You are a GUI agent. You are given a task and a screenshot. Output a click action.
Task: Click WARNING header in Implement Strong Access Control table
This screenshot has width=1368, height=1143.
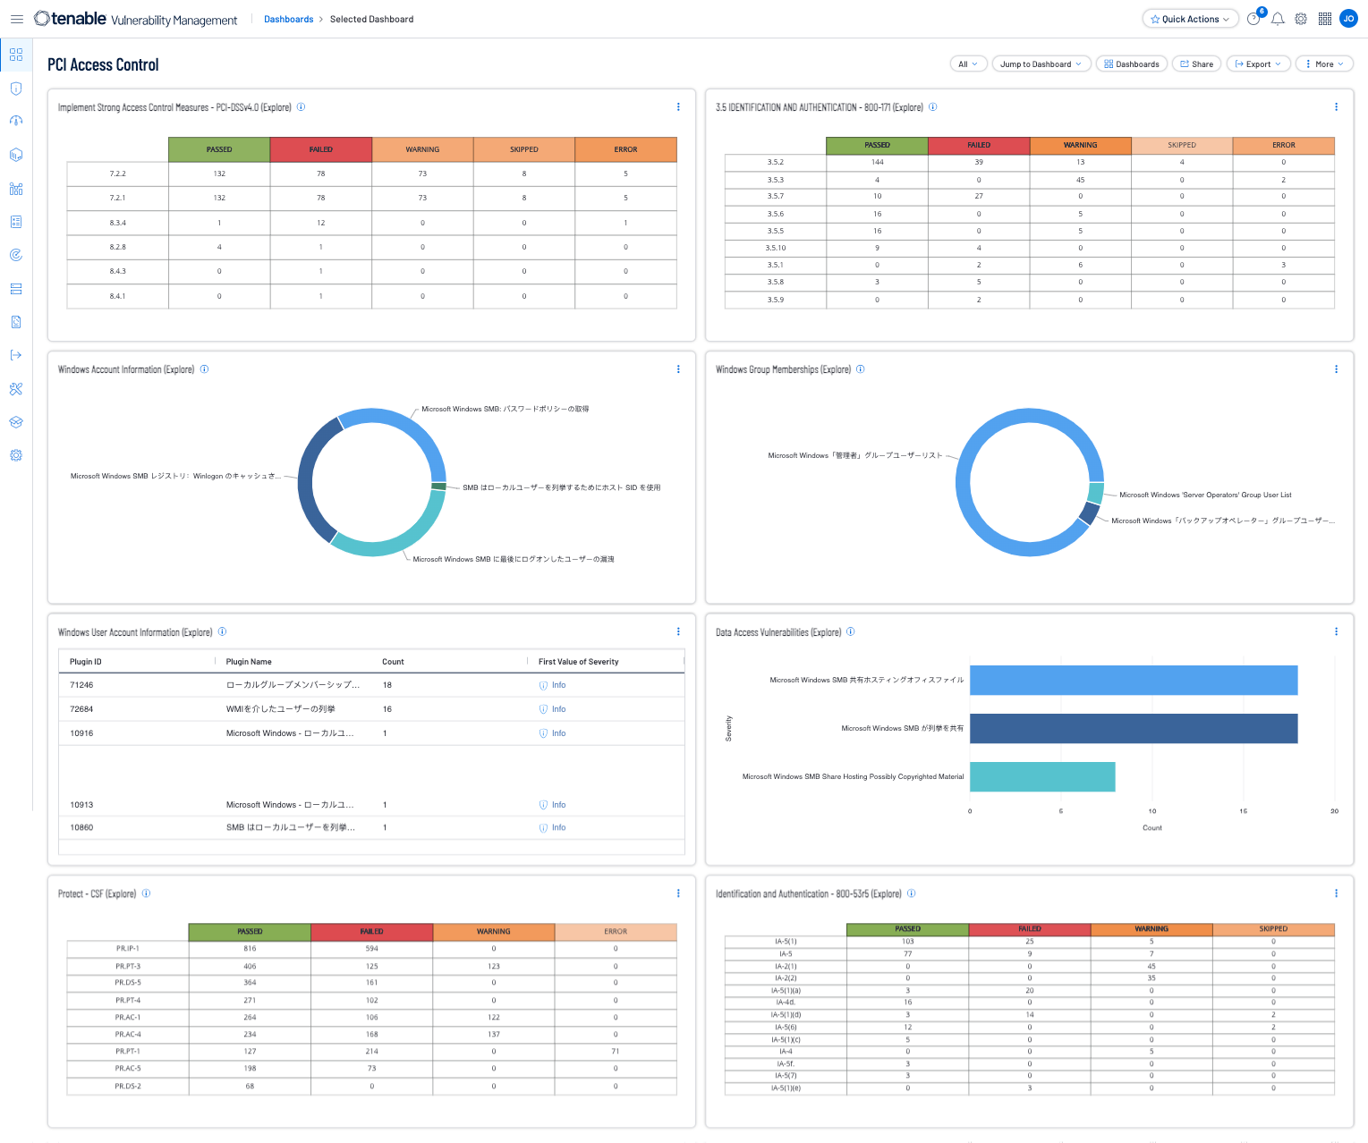pos(422,149)
